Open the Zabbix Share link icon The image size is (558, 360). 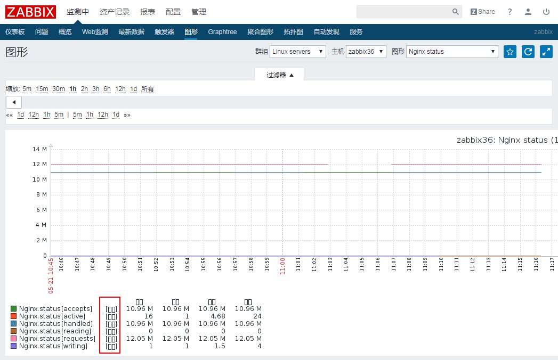[x=482, y=12]
